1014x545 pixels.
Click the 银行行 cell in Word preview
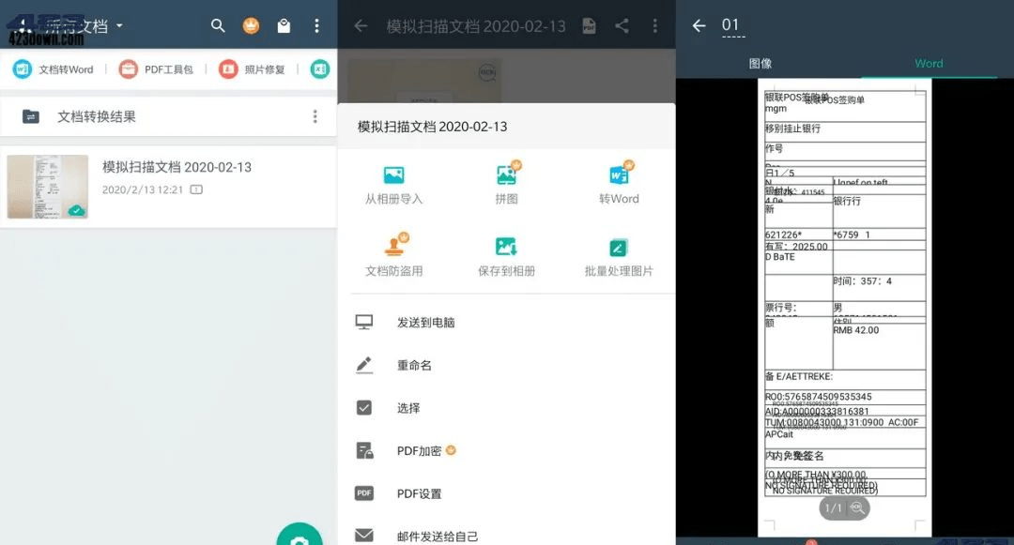pos(880,210)
